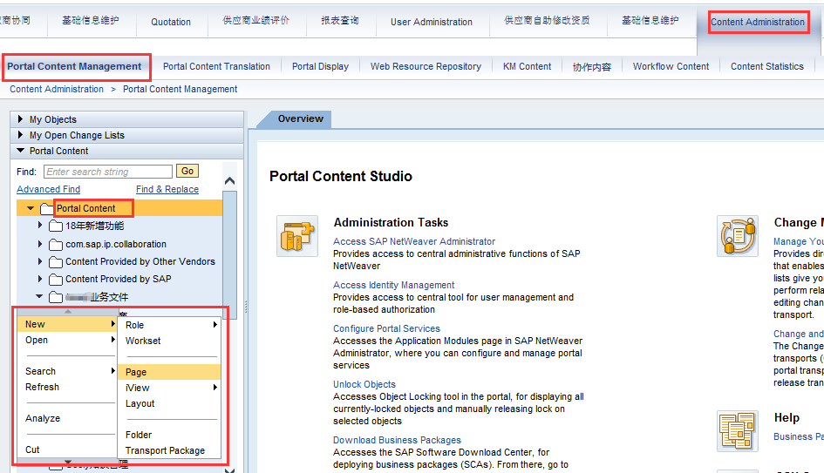Select Refresh in the context menu
824x473 pixels.
(67, 387)
